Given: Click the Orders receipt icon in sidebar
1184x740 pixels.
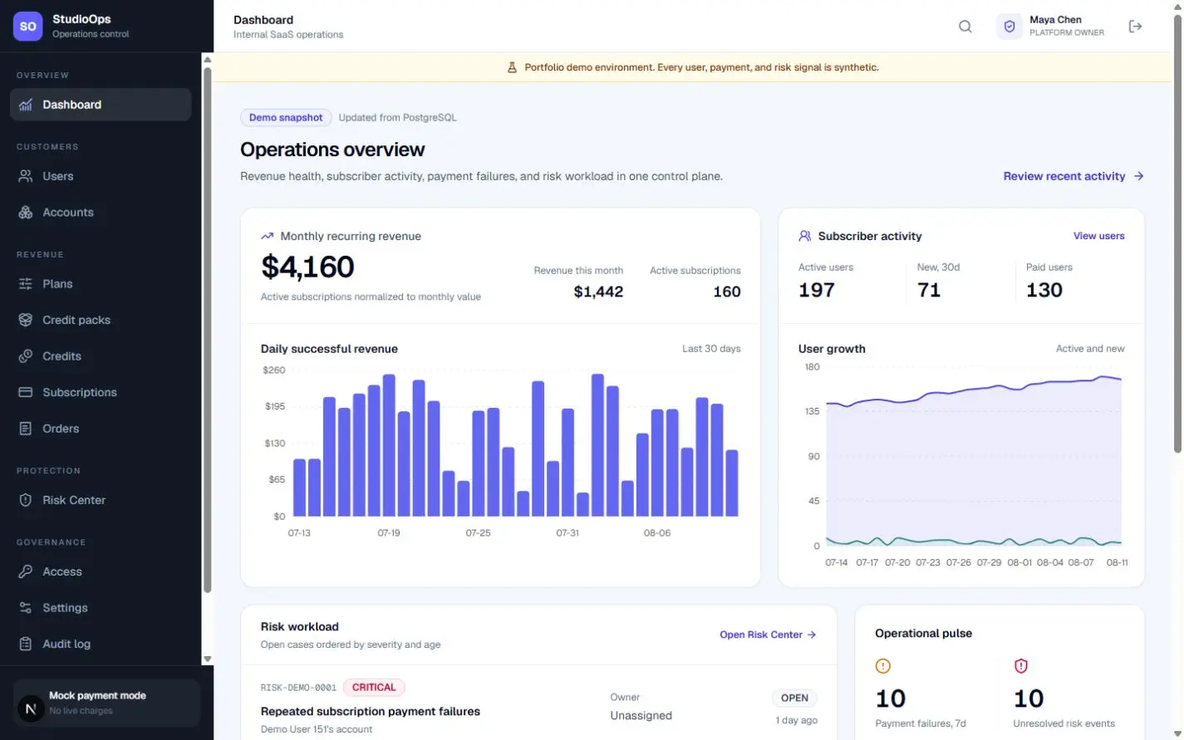Looking at the screenshot, I should tap(26, 429).
